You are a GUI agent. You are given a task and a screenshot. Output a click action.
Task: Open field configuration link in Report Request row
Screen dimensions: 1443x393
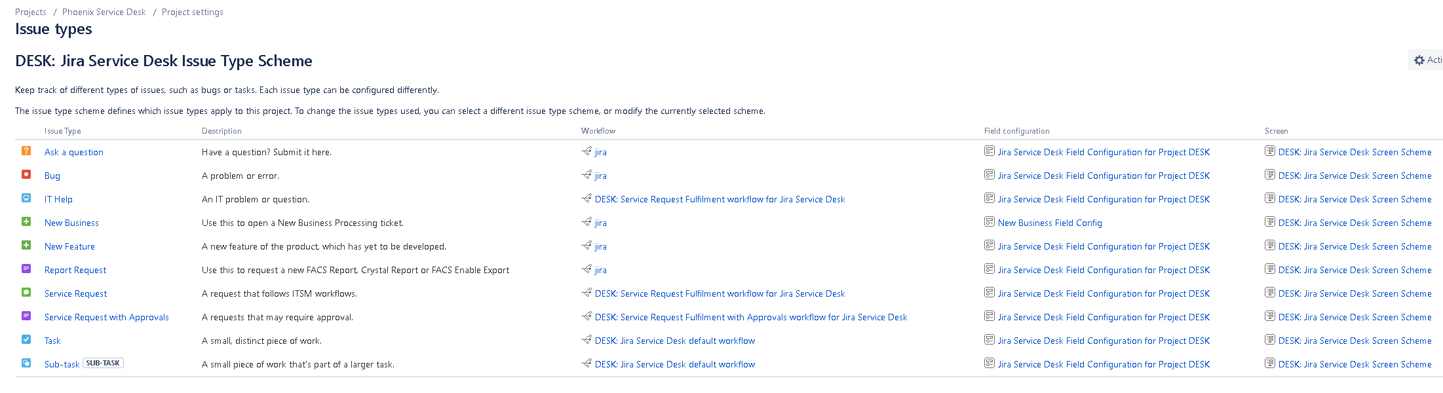pos(1104,270)
